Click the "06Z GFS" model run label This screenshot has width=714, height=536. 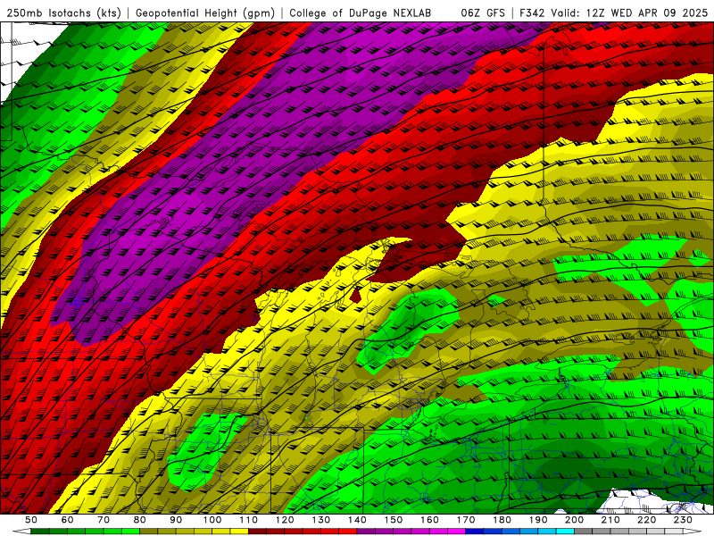(x=483, y=13)
